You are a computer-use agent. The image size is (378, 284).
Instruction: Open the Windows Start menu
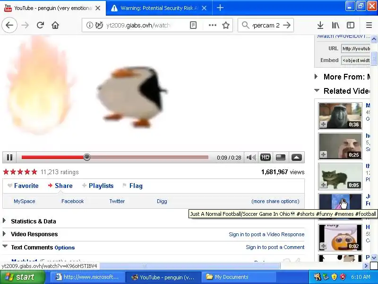click(x=22, y=277)
